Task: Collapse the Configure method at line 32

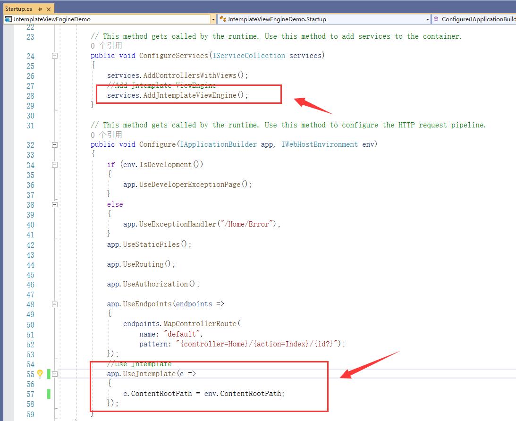Action: tap(55, 145)
